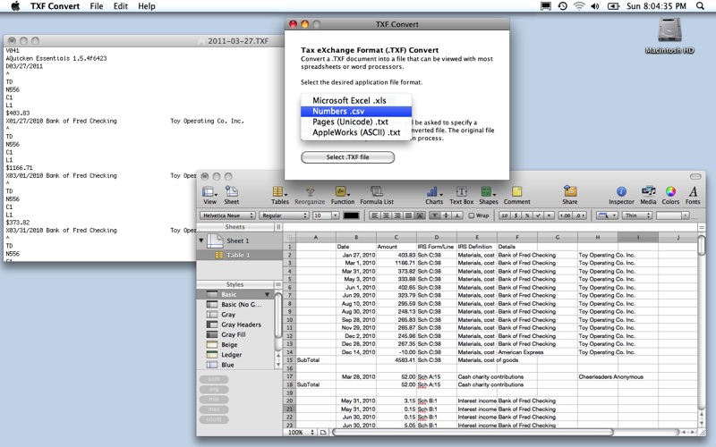Open the Inspector panel

pyautogui.click(x=621, y=195)
